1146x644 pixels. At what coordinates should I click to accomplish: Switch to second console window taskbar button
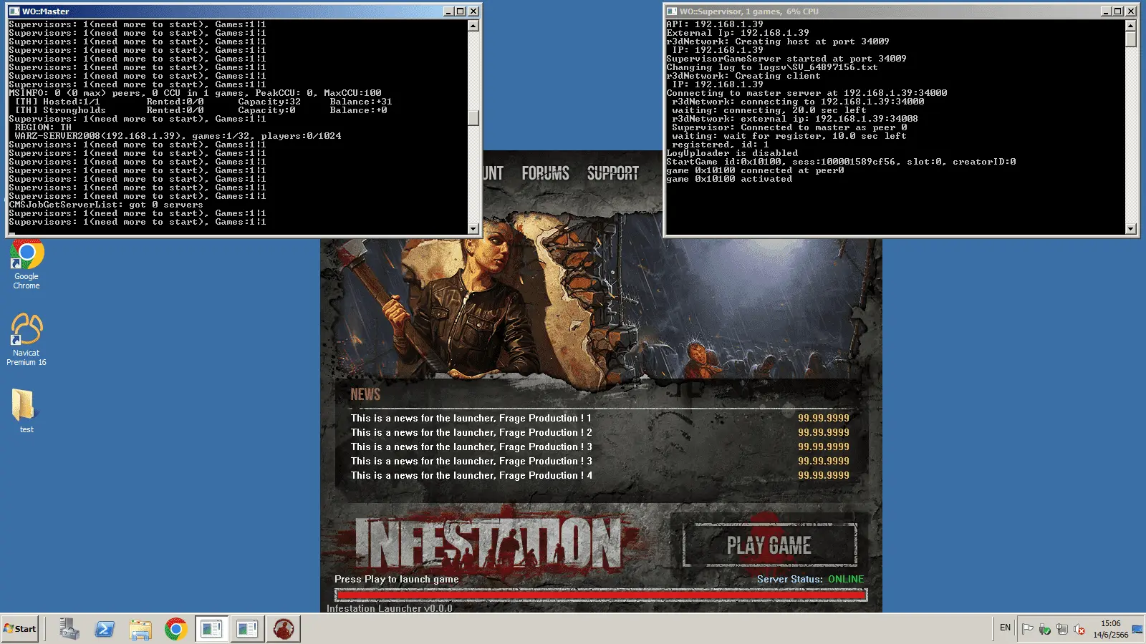pyautogui.click(x=247, y=629)
